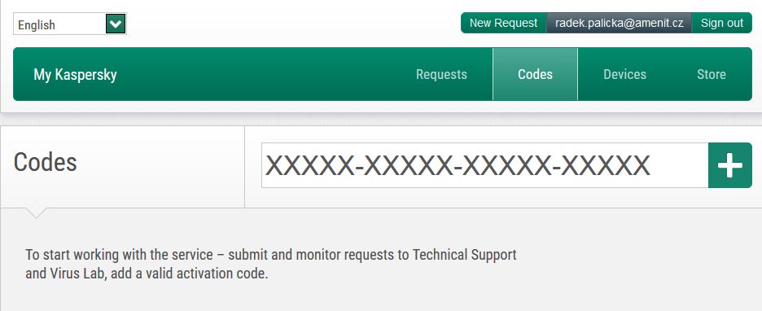Go to My Kaspersky home
The height and width of the screenshot is (311, 762).
pyautogui.click(x=76, y=74)
